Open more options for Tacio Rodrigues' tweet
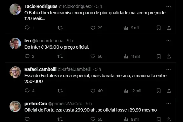Viewport: 183px width, 122px height. pos(168,7)
